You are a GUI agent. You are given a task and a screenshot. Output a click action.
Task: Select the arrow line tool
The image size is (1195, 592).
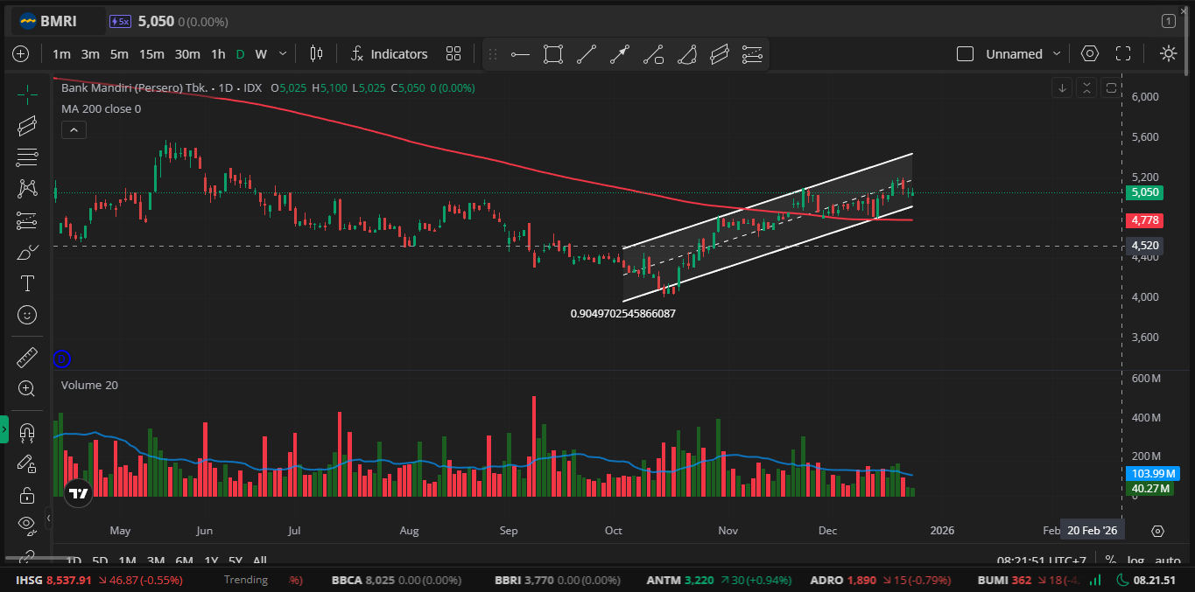click(620, 54)
